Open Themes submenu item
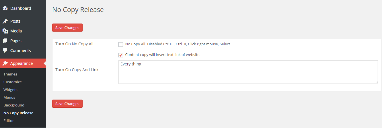 (x=10, y=74)
